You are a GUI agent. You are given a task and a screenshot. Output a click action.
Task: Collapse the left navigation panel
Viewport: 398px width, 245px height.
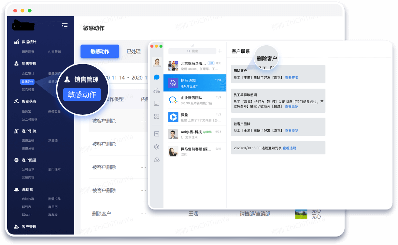pyautogui.click(x=64, y=26)
